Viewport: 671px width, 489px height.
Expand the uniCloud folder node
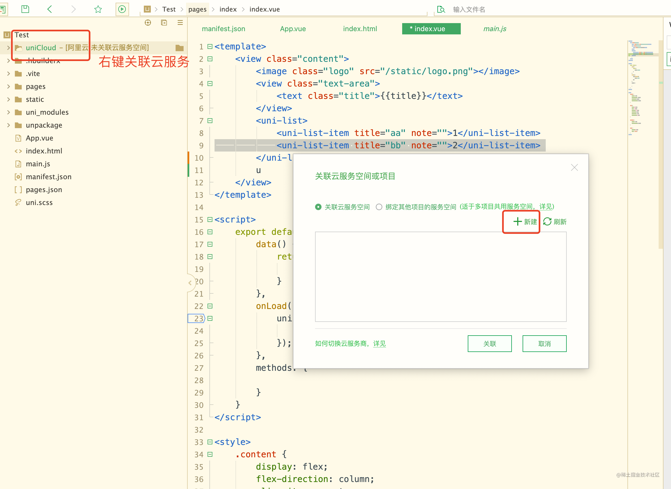(9, 48)
